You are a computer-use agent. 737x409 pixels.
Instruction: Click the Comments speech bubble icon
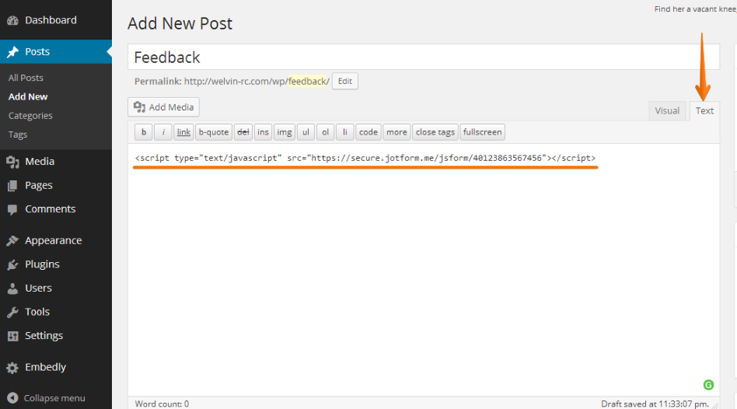click(x=12, y=209)
